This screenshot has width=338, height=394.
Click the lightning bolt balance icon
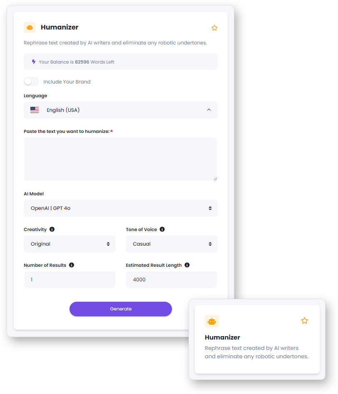pos(34,62)
